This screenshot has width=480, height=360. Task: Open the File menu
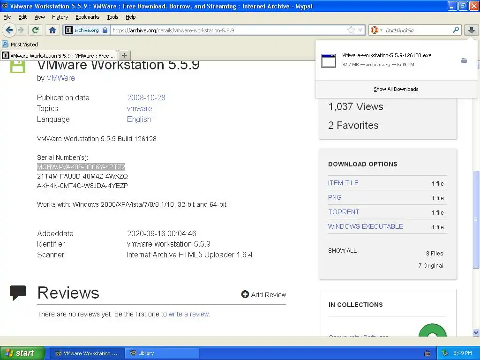pyautogui.click(x=7, y=17)
